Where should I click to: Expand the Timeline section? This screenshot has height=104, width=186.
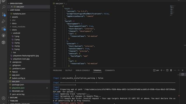pyautogui.click(x=28, y=101)
